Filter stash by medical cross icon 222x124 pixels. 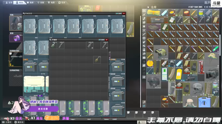[x=144, y=38]
